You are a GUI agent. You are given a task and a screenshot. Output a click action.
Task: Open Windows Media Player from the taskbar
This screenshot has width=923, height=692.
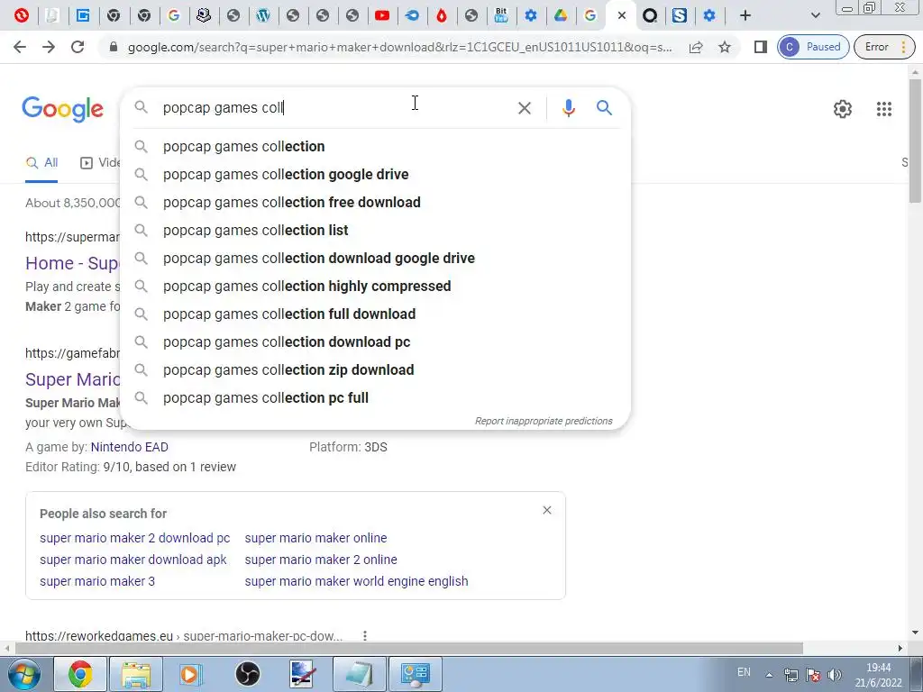[x=191, y=674]
